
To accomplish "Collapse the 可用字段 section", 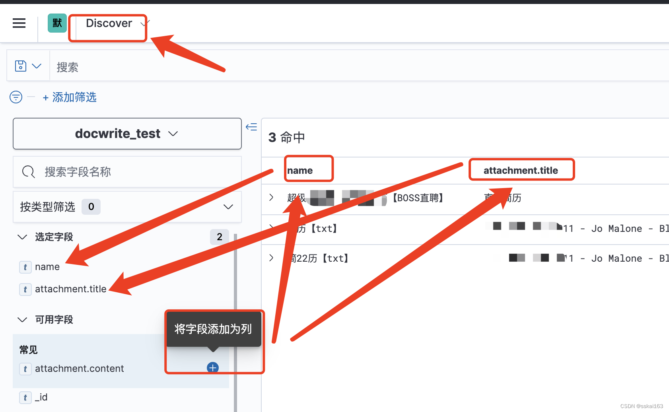I will coord(22,320).
